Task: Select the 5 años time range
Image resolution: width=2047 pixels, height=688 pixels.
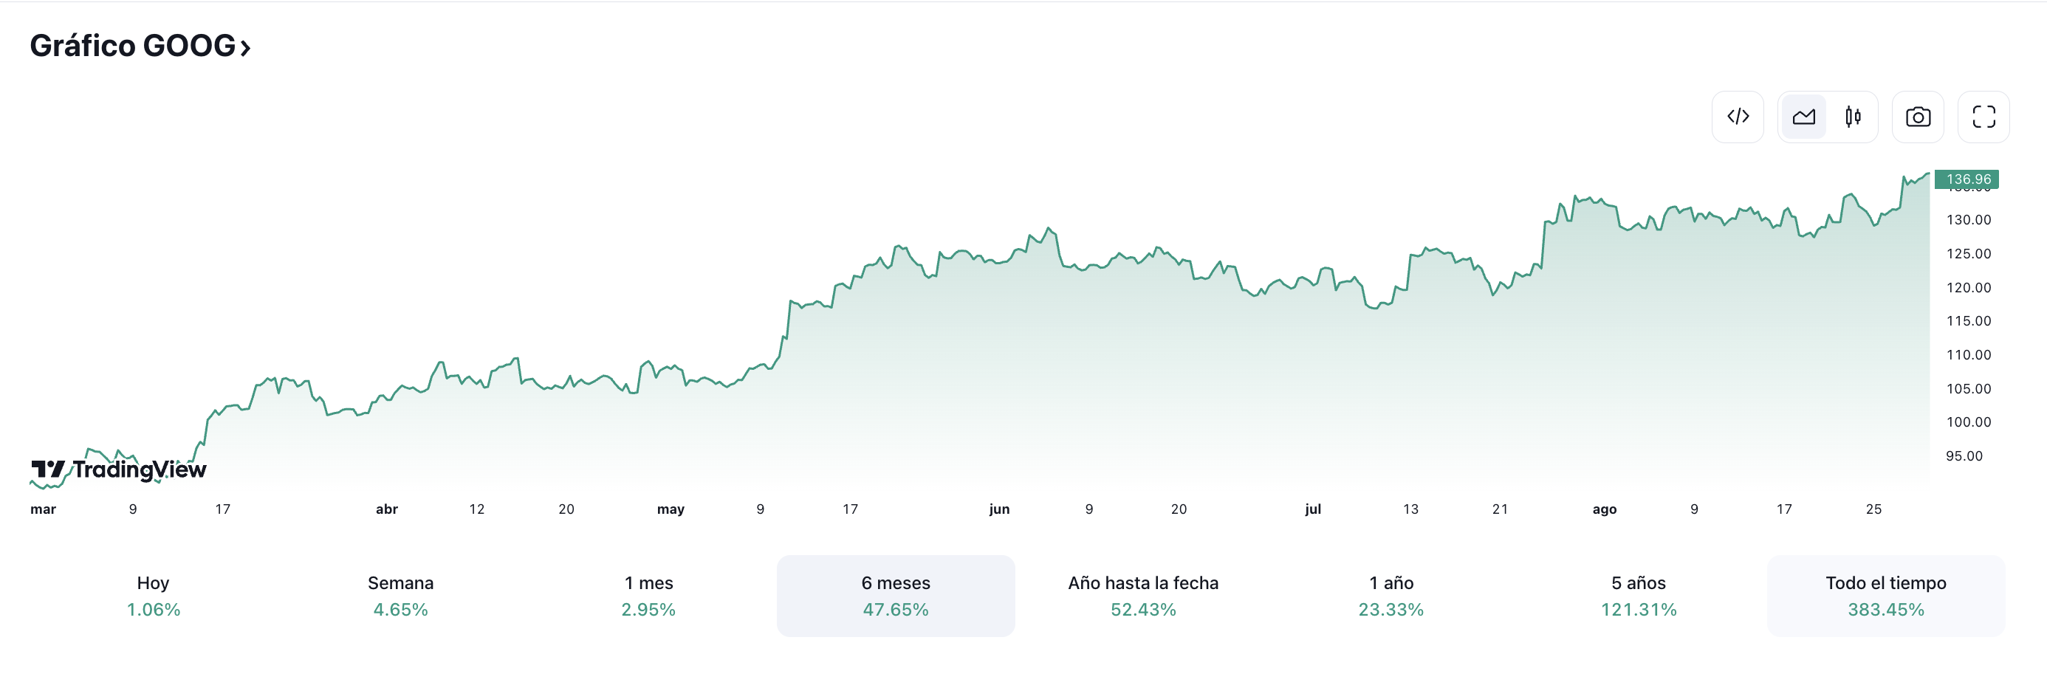Action: pos(1638,596)
